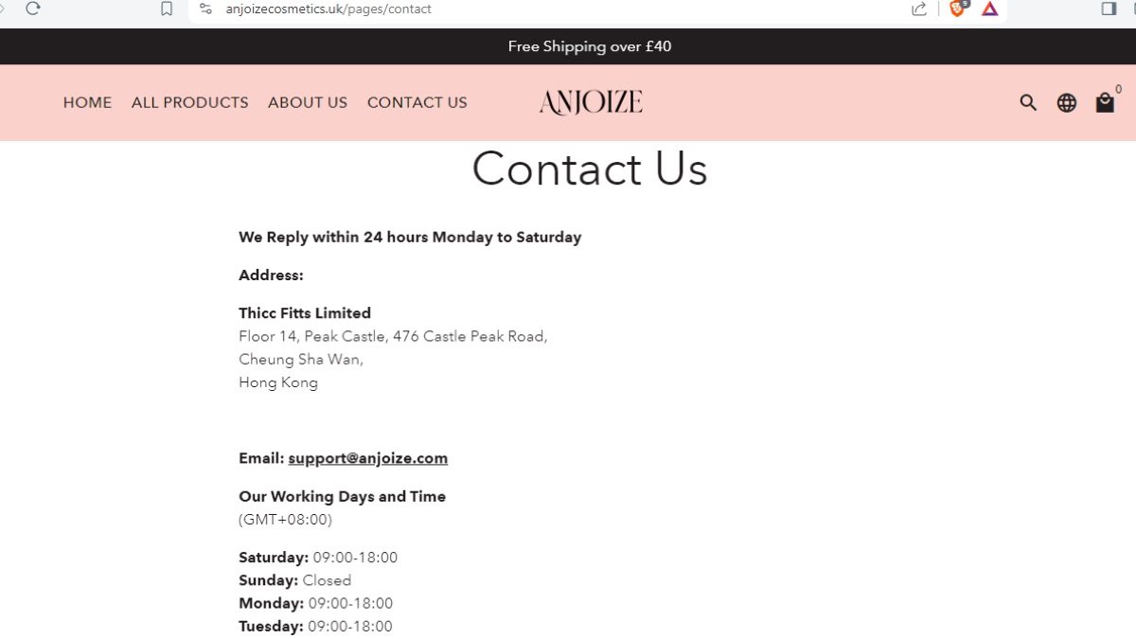The image size is (1136, 639).
Task: Reload the contact page
Action: (x=31, y=9)
